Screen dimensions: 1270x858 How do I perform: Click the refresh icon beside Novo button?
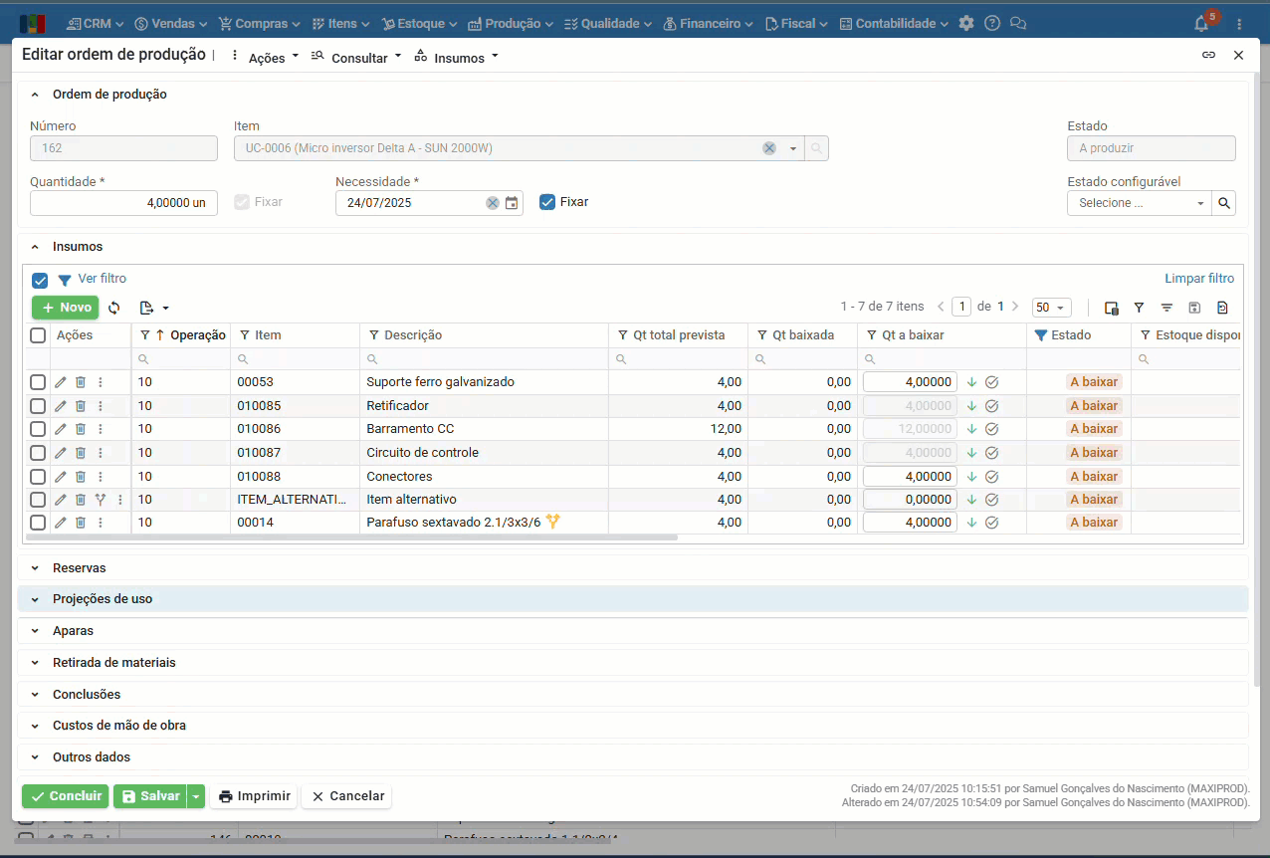point(114,309)
